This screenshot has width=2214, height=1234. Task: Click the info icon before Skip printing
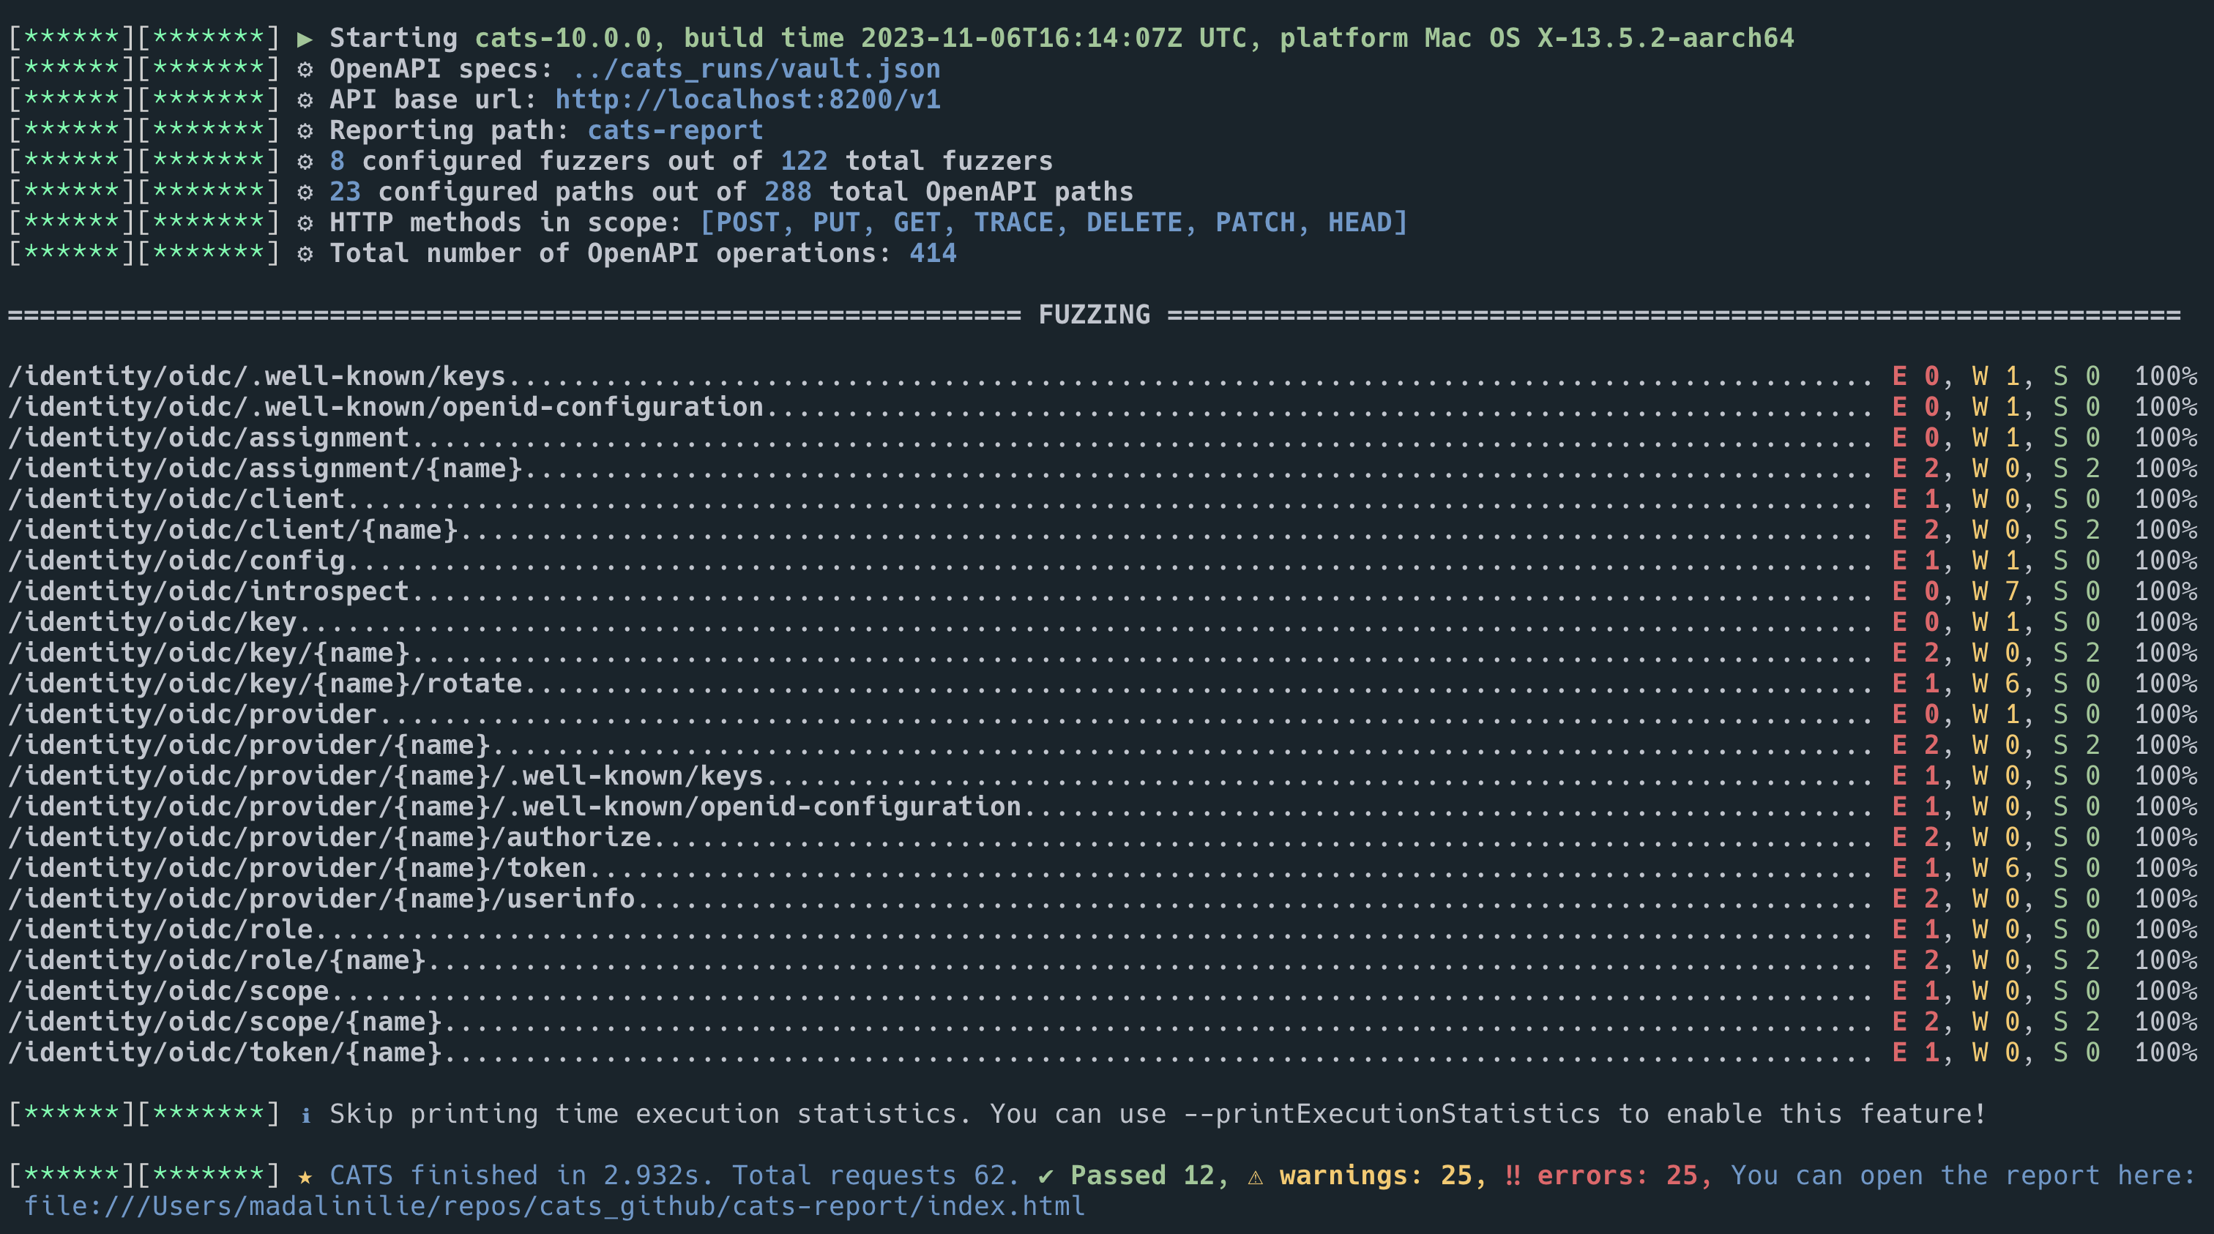click(305, 1115)
